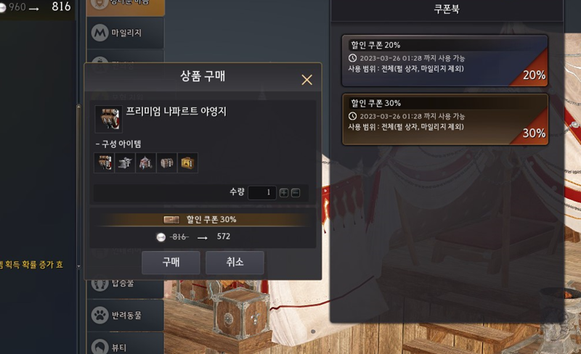Viewport: 581px width, 354px height.
Task: Decrease quantity with the minus button
Action: tap(296, 192)
